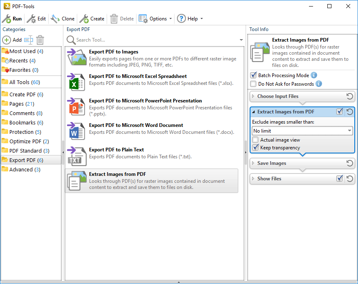Select the Export PDF to Images icon
This screenshot has width=358, height=284.
(77, 57)
